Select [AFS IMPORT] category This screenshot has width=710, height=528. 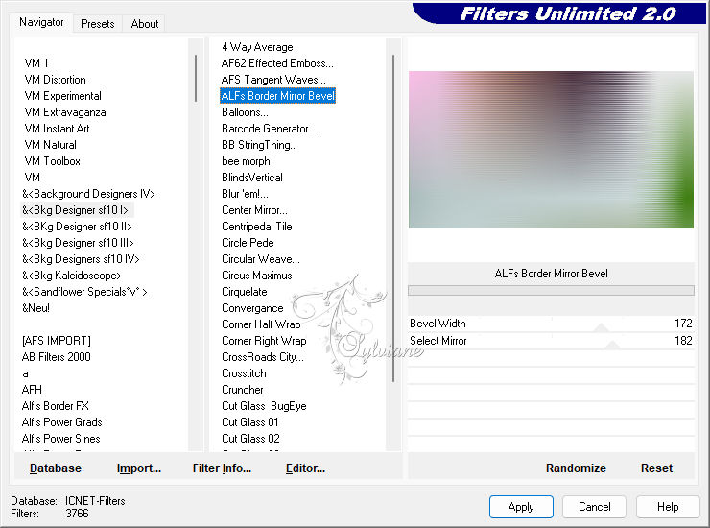57,341
